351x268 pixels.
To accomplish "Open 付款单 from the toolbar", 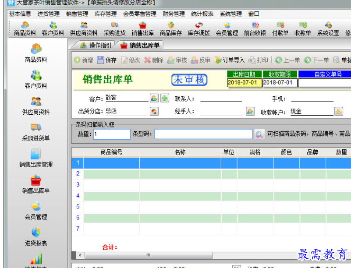I will [280, 29].
